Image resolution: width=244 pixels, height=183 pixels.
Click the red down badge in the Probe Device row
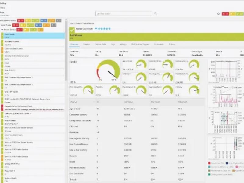[x=20, y=30]
